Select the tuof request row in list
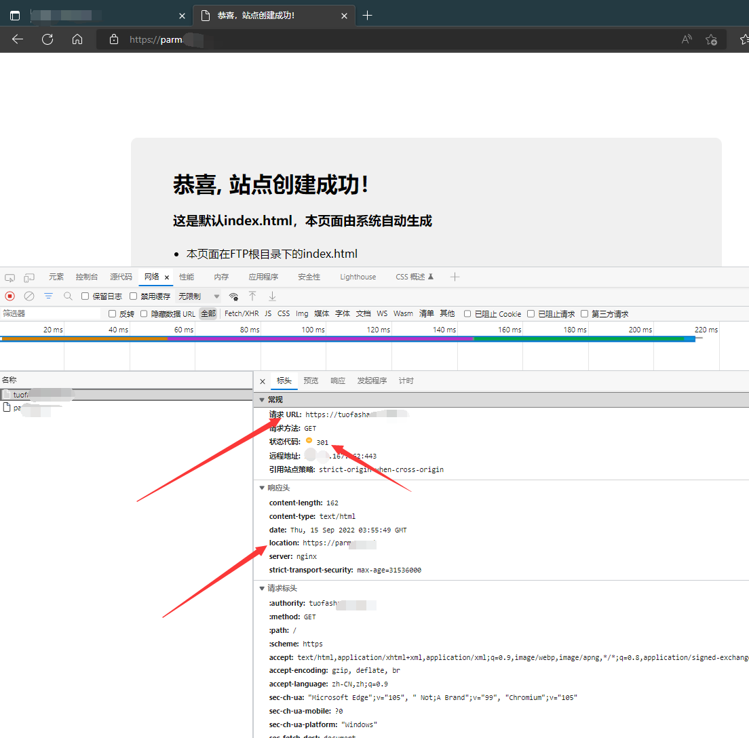This screenshot has width=749, height=738. (x=126, y=395)
